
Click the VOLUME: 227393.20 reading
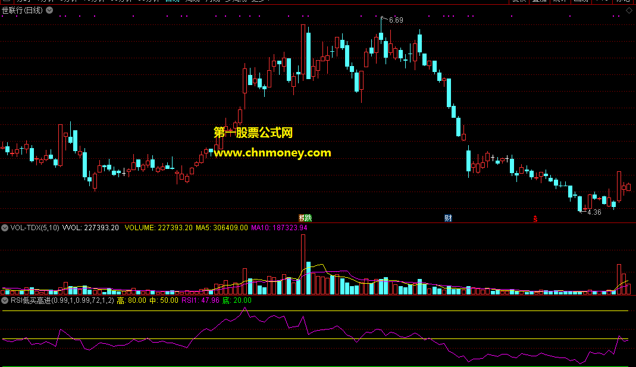[x=159, y=228]
